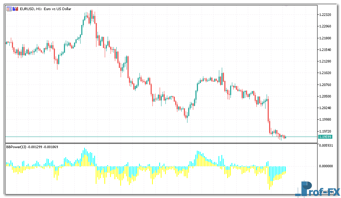Image resolution: width=341 pixels, height=198 pixels.
Task: Click the 1.20240 price scale label
Action: point(325,108)
